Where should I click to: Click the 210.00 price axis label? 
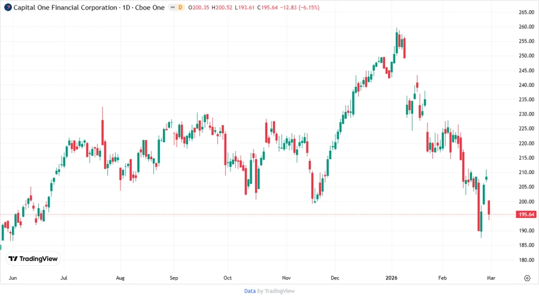click(x=526, y=172)
